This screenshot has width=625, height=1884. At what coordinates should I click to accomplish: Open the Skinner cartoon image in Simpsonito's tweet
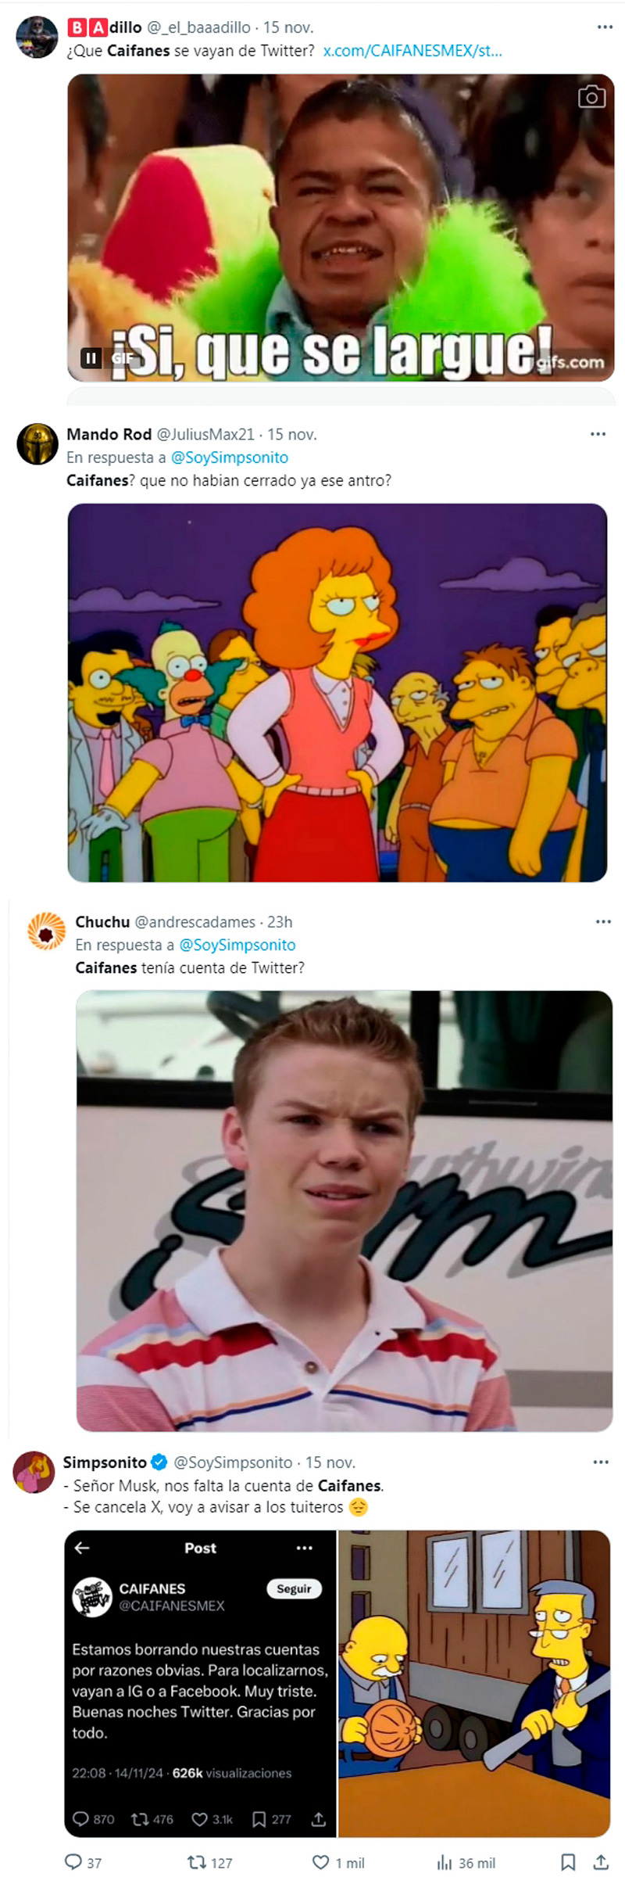pos(474,1683)
